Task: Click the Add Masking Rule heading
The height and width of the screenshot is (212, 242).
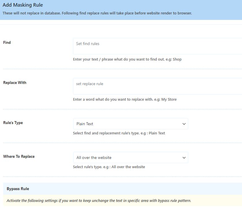Action: pos(23,5)
